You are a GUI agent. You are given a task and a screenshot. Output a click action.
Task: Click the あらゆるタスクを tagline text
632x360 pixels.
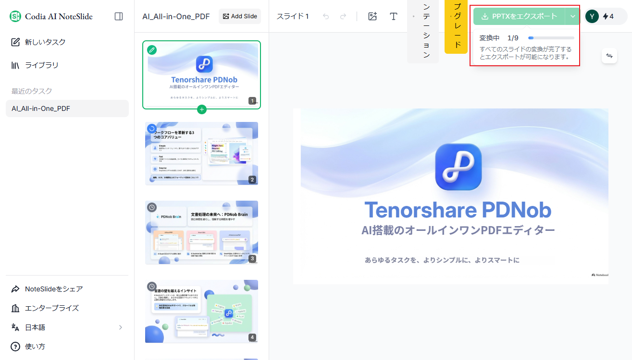click(442, 260)
